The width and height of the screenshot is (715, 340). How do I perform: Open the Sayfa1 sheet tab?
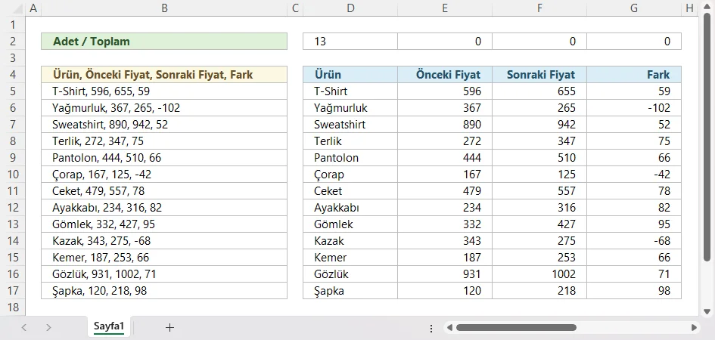tap(109, 326)
